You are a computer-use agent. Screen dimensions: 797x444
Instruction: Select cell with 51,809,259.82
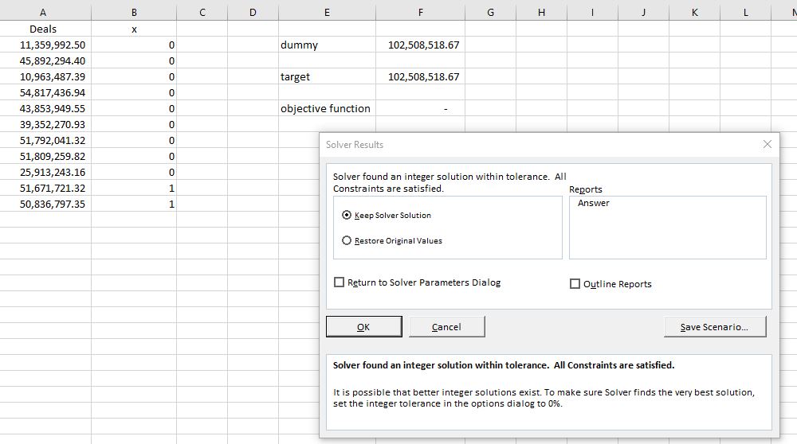(x=45, y=156)
